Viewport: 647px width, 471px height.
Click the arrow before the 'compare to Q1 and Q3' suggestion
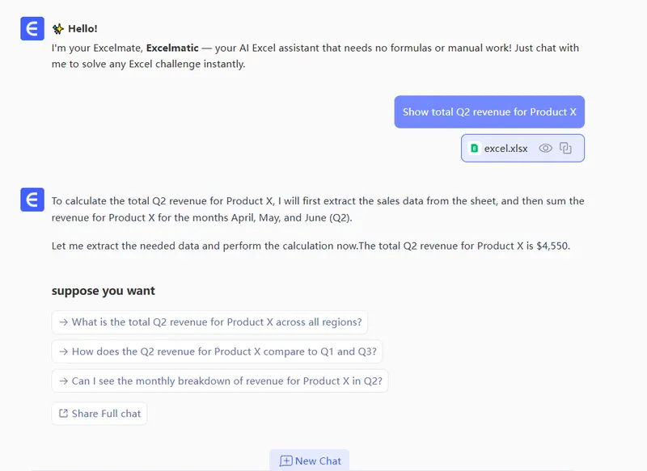coord(63,351)
